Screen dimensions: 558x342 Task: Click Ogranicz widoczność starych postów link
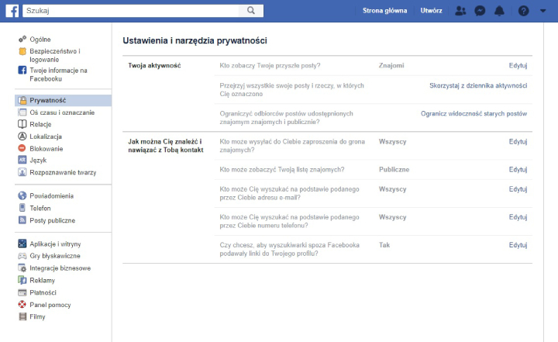tap(474, 114)
